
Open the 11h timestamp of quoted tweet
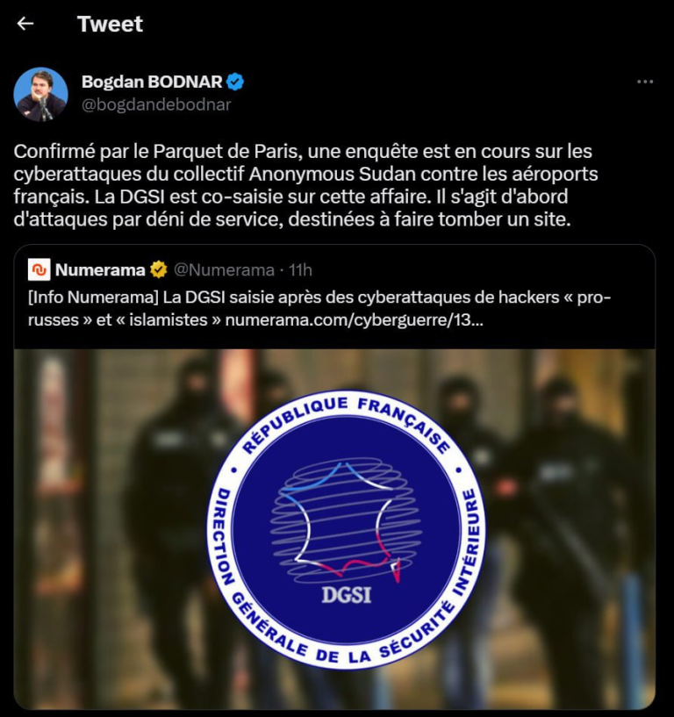click(x=300, y=269)
